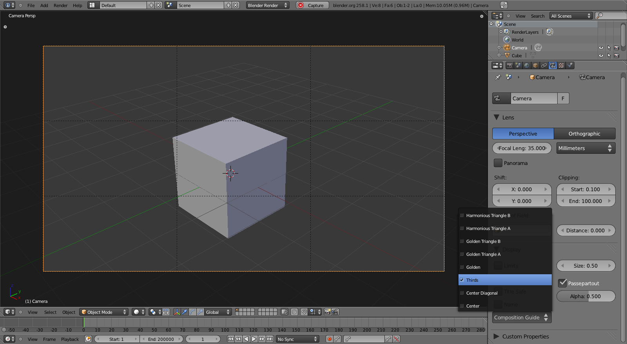Image resolution: width=627 pixels, height=344 pixels.
Task: Open the World properties tab
Action: pos(527,65)
